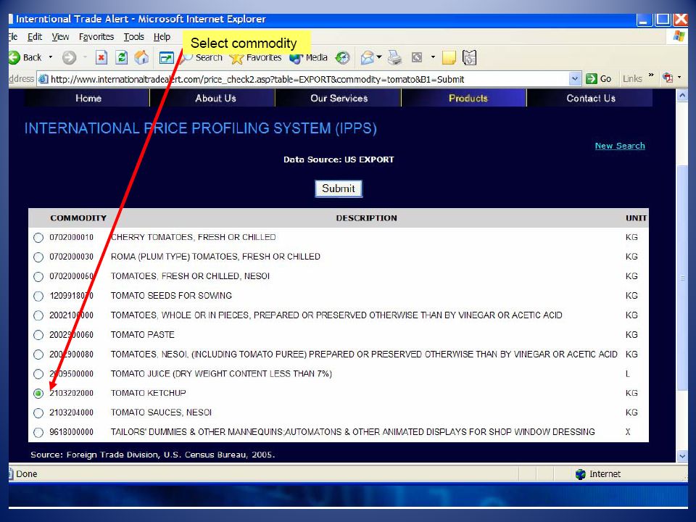
Task: Click the Back arrow toolbar button
Action: click(25, 57)
